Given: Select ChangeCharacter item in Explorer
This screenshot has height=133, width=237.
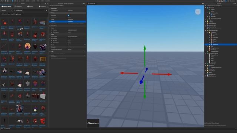Looking at the screenshot, I should (x=215, y=48).
